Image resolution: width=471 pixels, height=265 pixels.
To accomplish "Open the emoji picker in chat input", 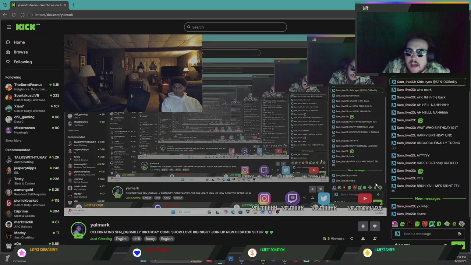I will point(459,234).
